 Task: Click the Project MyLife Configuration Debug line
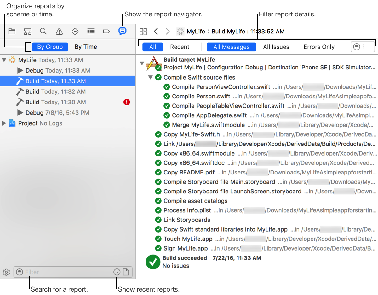click(x=270, y=67)
